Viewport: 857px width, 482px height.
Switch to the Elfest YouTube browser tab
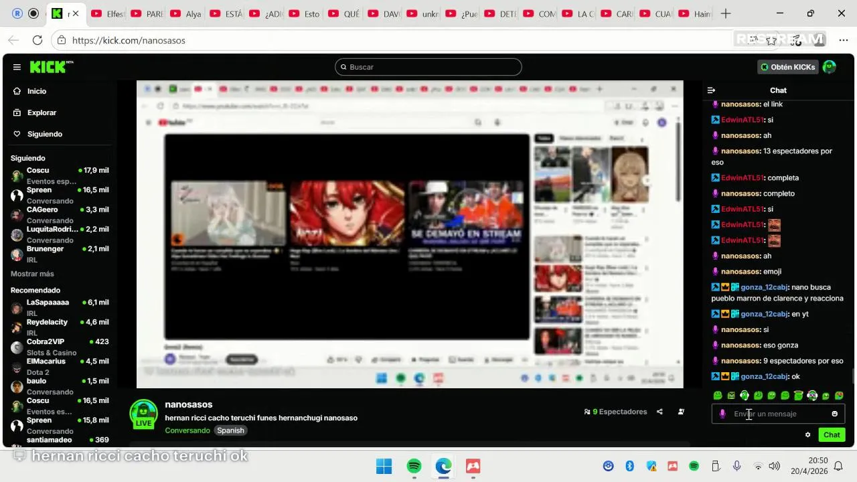107,13
